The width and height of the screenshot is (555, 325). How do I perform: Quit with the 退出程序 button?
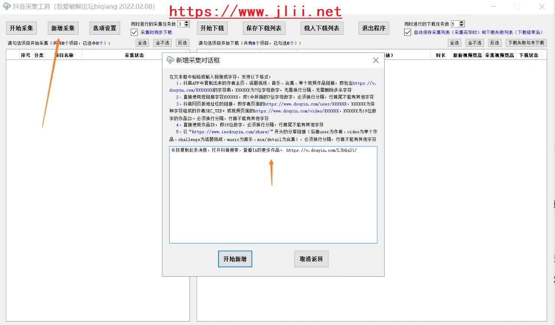coord(374,28)
